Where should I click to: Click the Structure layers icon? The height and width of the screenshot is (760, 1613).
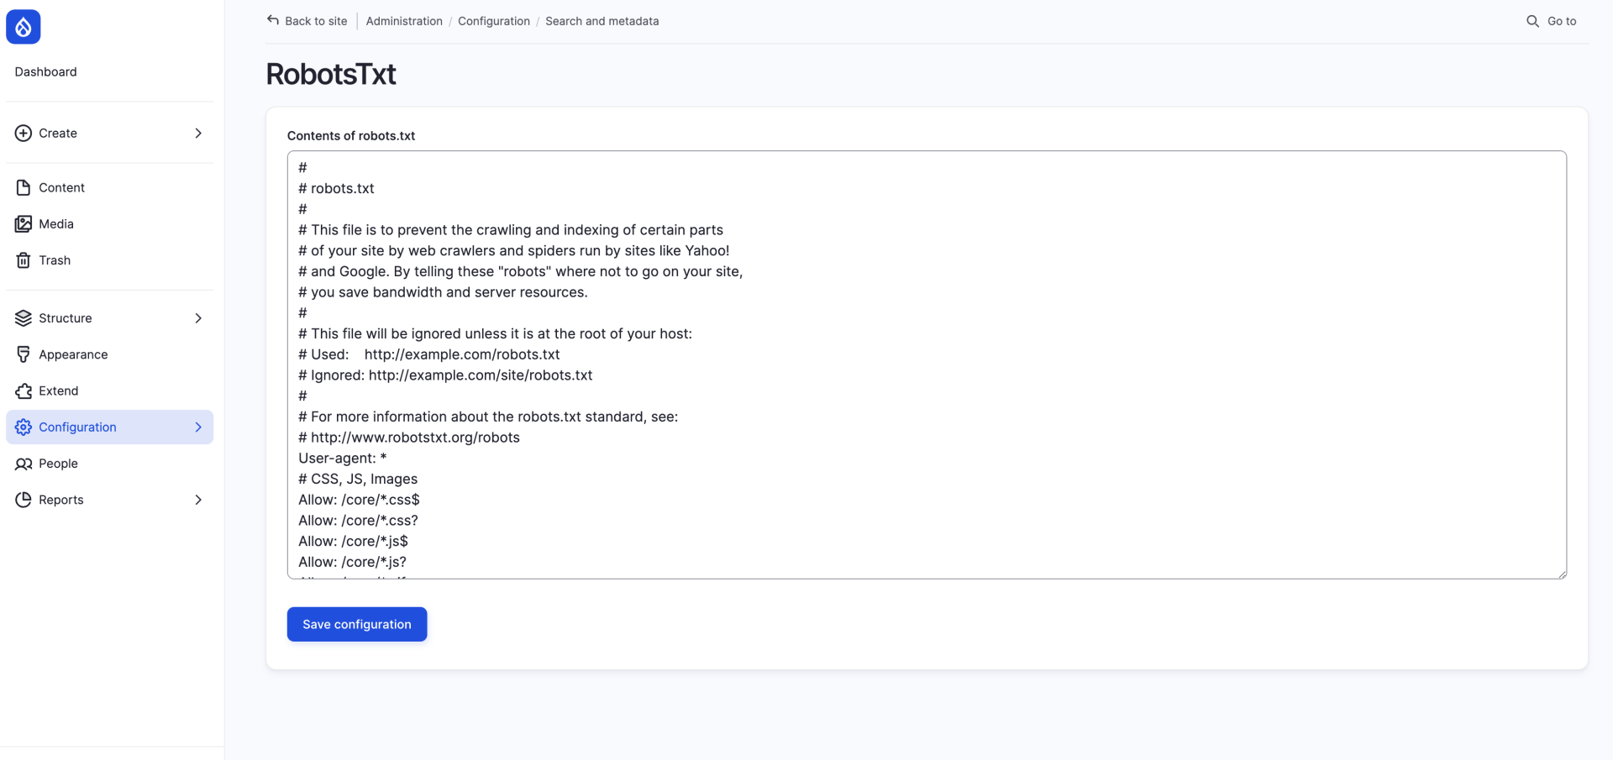click(x=24, y=318)
